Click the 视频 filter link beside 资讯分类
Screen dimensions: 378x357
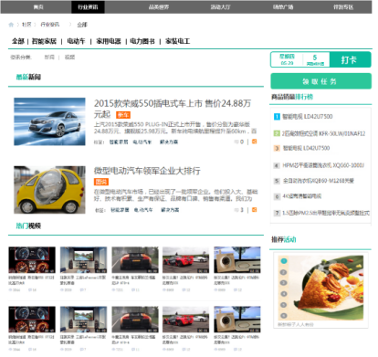(69, 58)
